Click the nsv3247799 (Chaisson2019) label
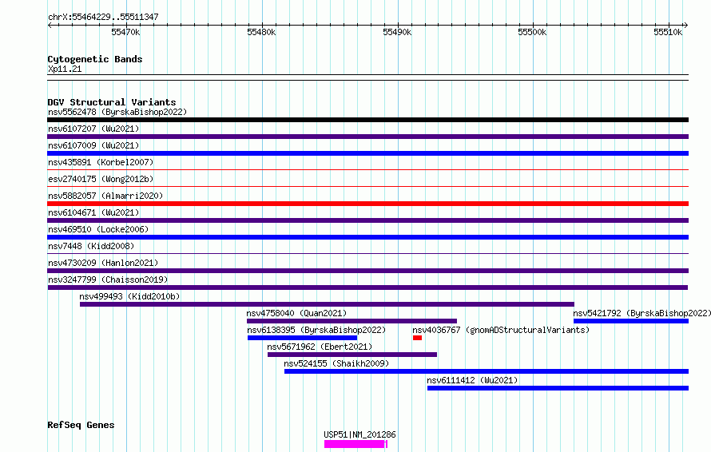The height and width of the screenshot is (452, 711). [108, 280]
